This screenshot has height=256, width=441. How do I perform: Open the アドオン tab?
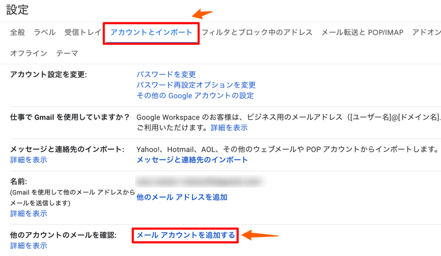tap(426, 32)
